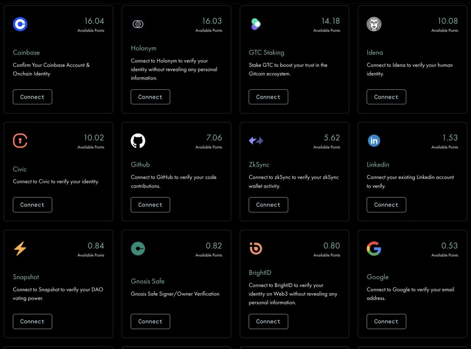Click 'Connect to Google to verify' description

[411, 294]
